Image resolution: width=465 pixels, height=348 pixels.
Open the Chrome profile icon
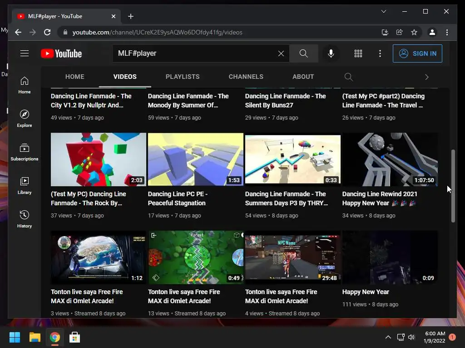tap(432, 32)
